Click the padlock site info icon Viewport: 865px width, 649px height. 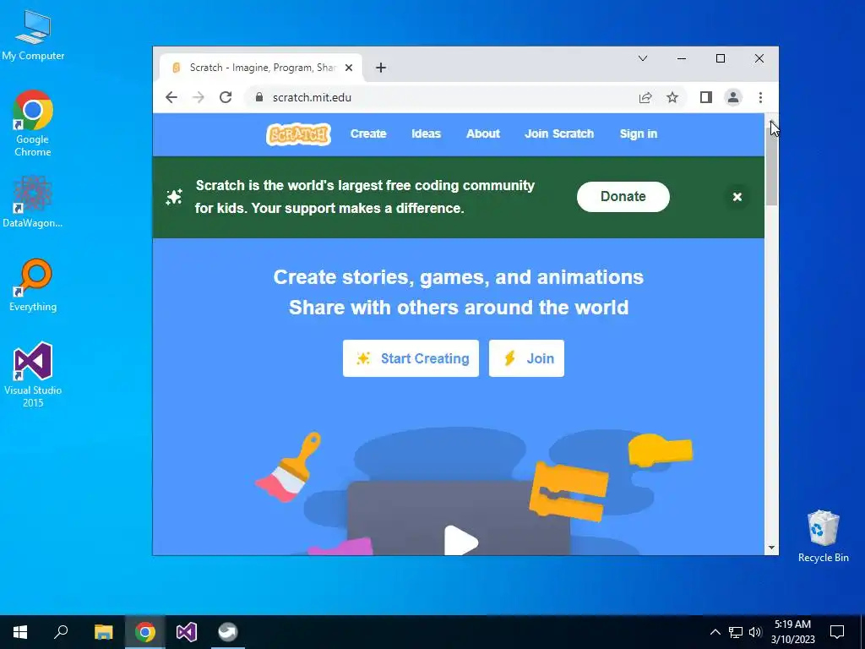[259, 97]
